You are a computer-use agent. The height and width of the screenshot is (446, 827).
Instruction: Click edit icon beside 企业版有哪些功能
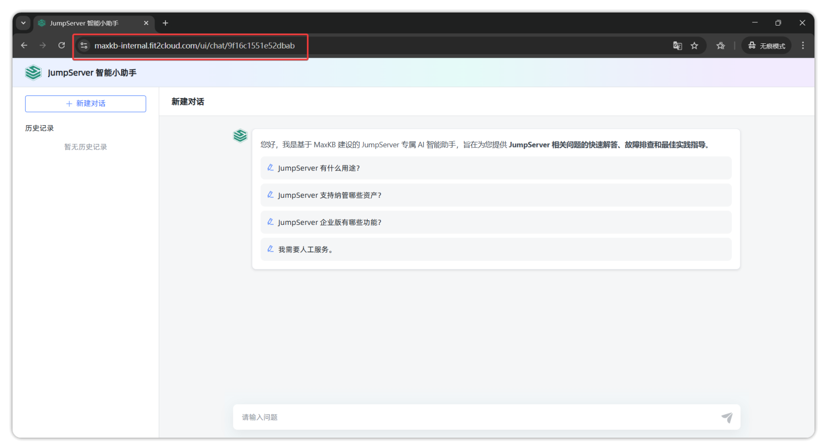(x=270, y=222)
